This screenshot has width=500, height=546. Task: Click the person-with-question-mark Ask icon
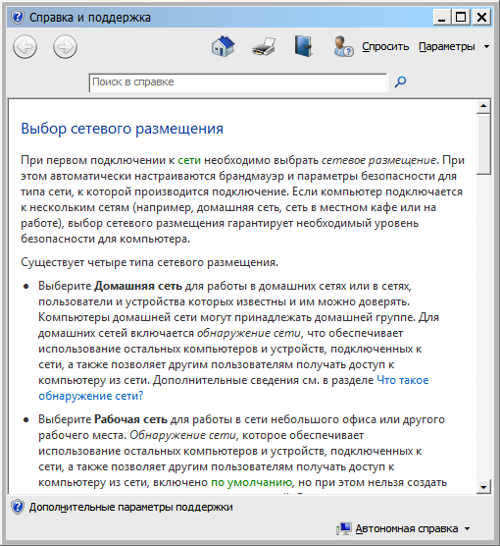343,46
